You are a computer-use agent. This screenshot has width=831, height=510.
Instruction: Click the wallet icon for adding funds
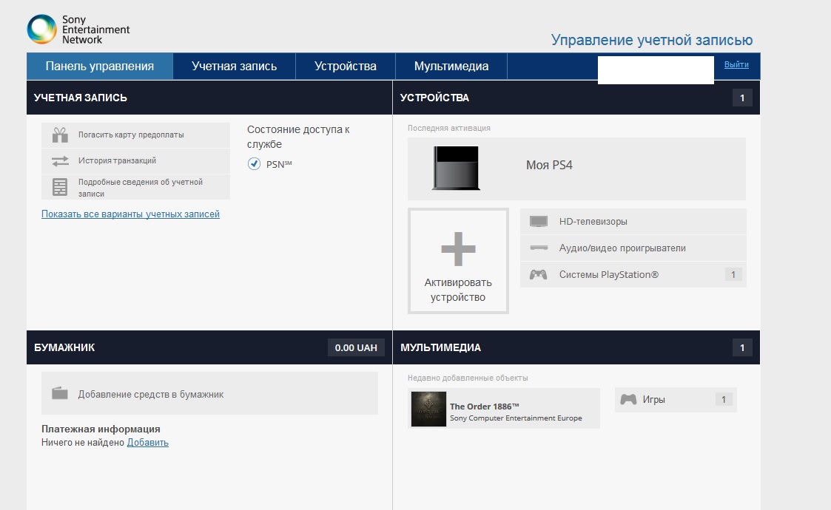(x=60, y=393)
